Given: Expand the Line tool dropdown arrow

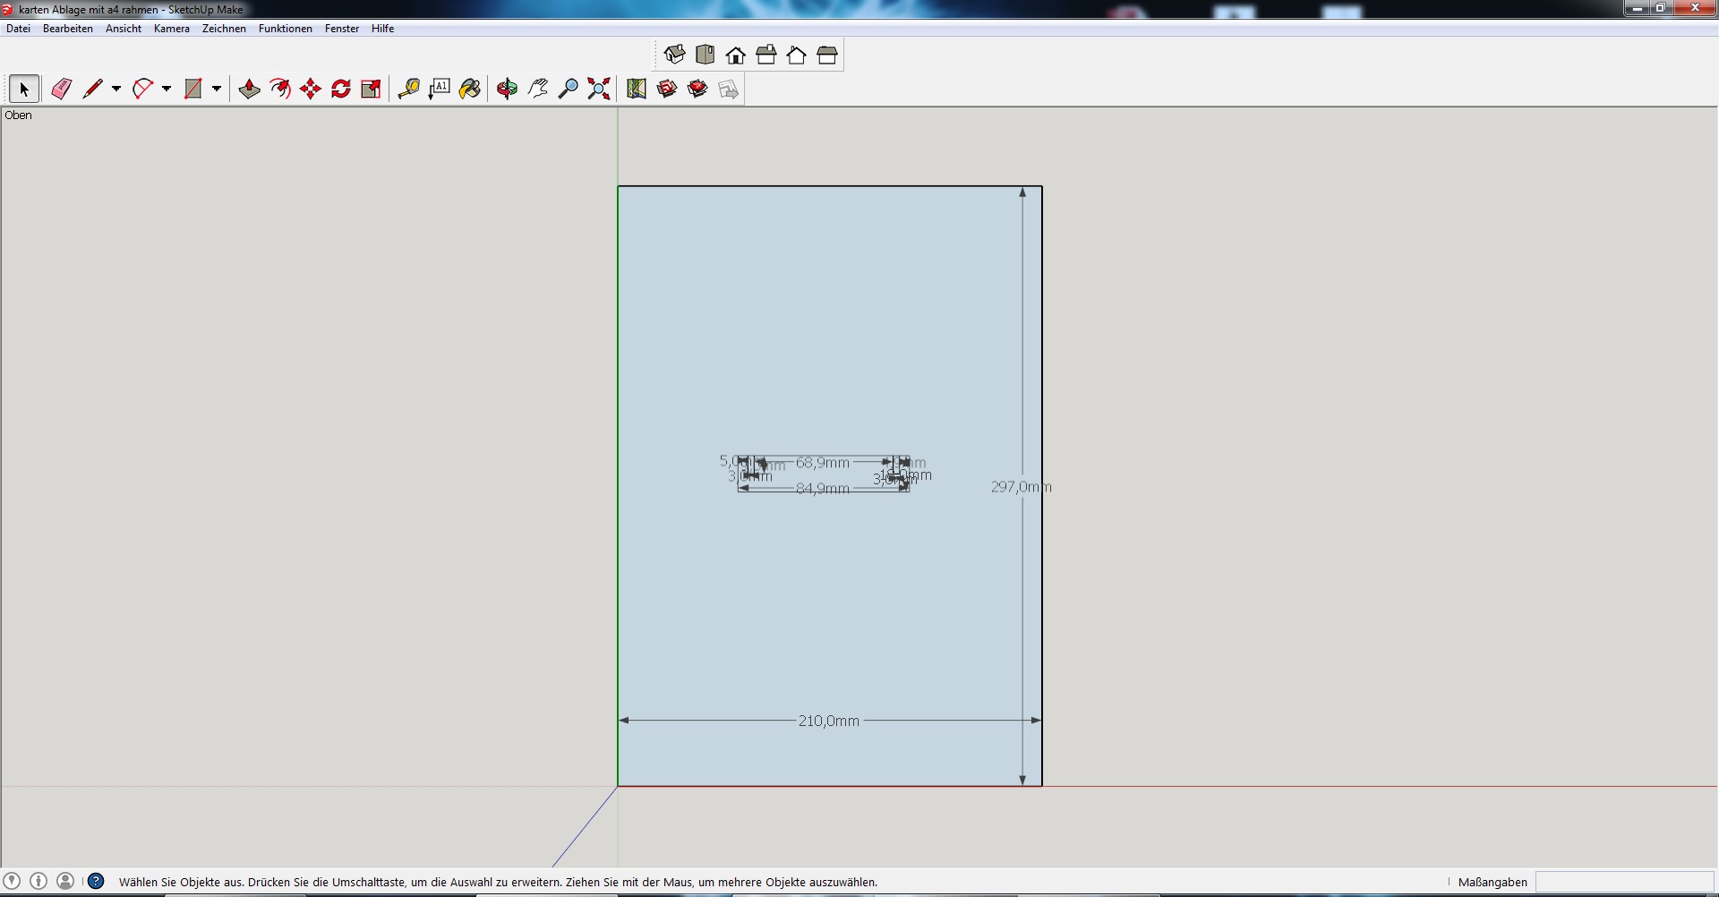Looking at the screenshot, I should click(116, 89).
